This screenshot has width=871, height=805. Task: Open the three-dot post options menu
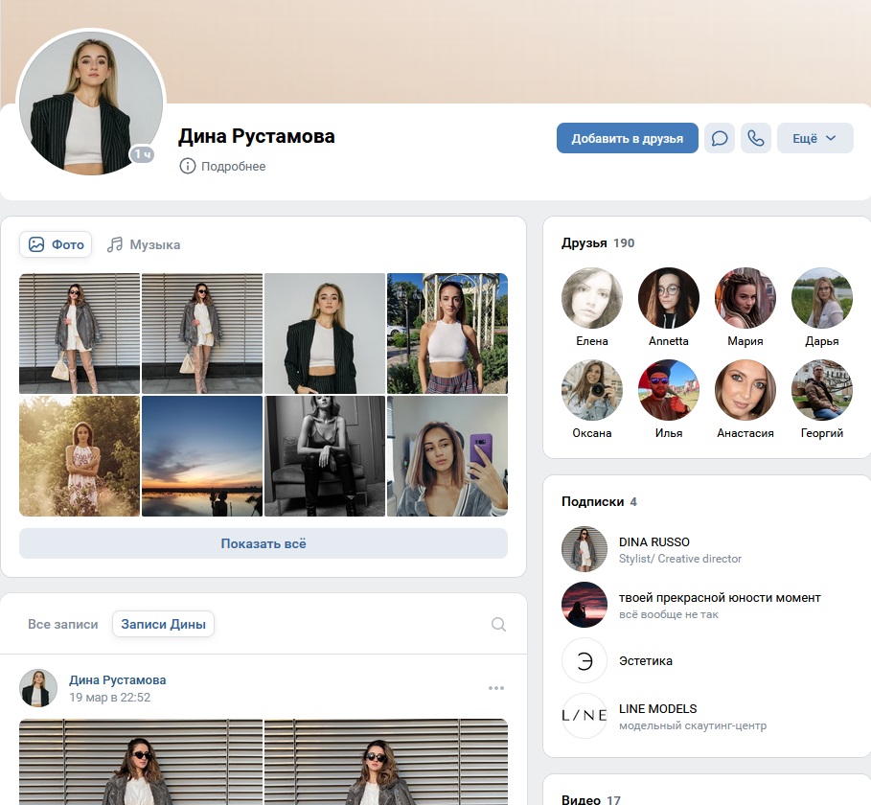pos(496,688)
